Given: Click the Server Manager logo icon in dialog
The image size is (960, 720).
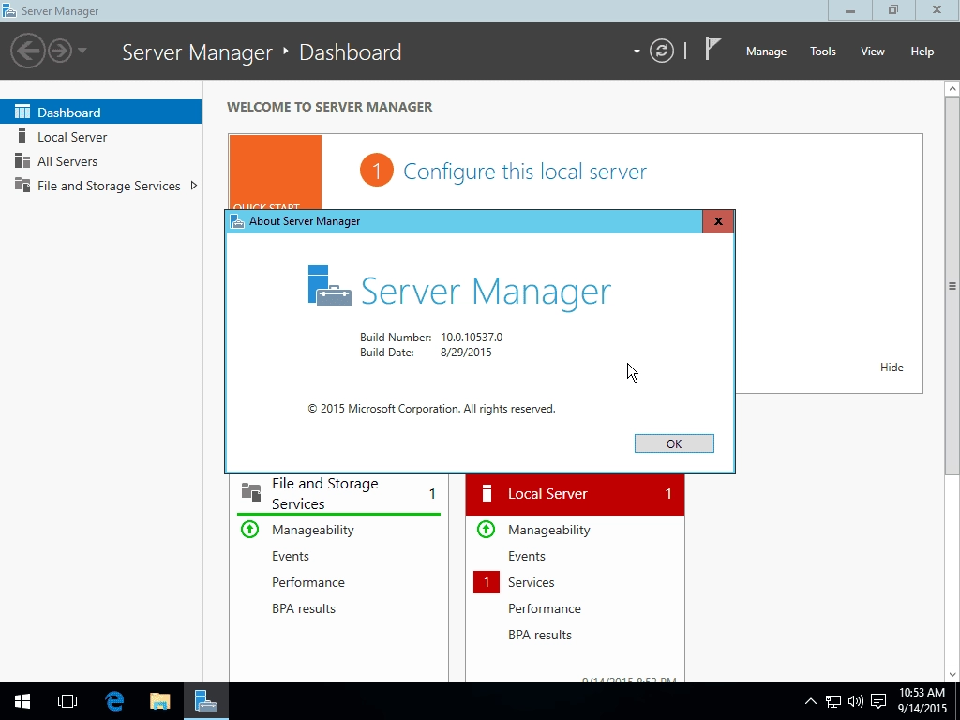Looking at the screenshot, I should 329,285.
